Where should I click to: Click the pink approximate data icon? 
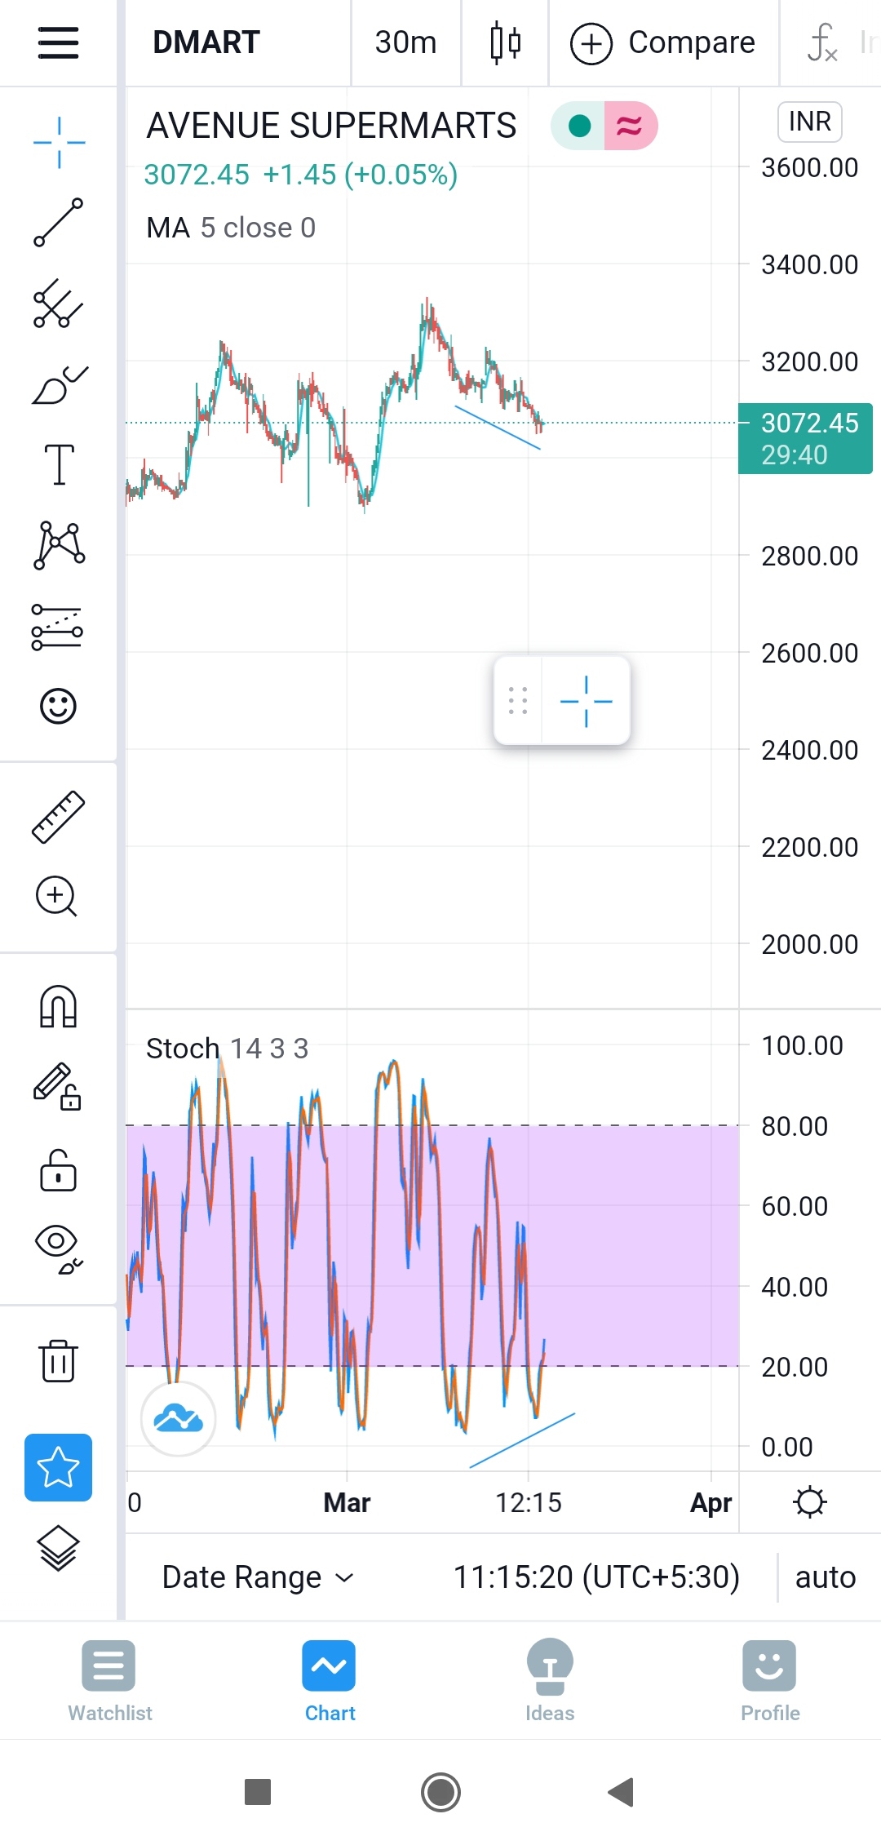click(629, 126)
